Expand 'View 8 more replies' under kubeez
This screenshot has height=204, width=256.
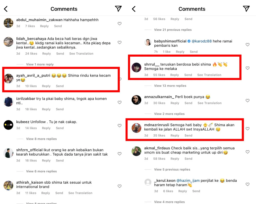pyautogui.click(x=41, y=139)
